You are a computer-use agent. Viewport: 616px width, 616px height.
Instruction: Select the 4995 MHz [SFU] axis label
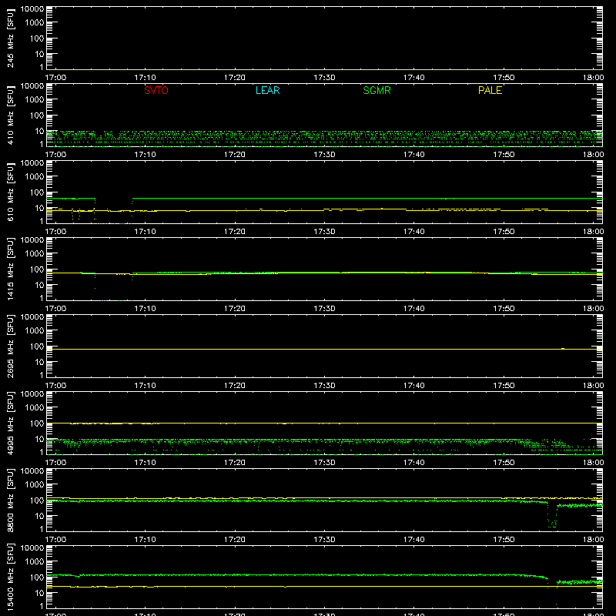10,423
